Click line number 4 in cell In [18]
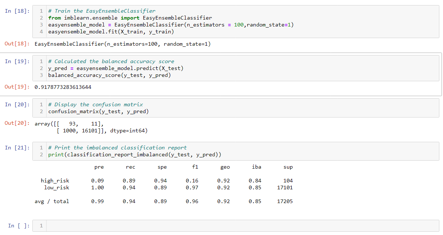443x235 pixels. point(41,32)
